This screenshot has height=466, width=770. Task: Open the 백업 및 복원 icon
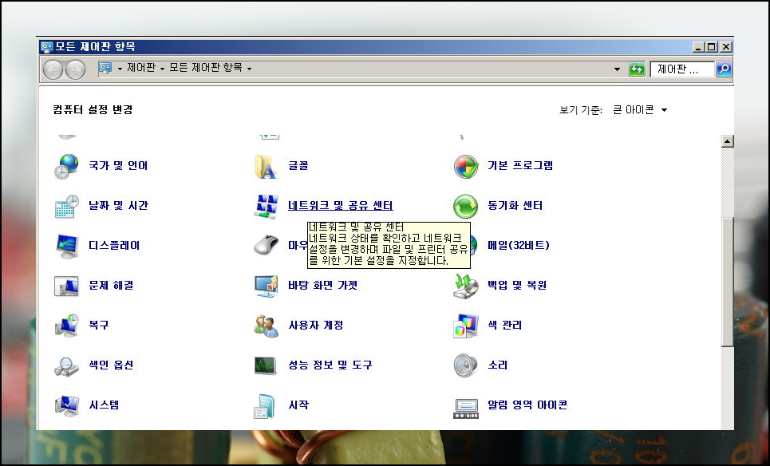tap(465, 286)
